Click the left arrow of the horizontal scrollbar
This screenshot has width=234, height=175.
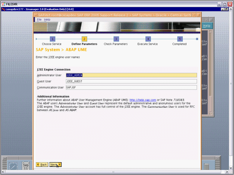(3, 172)
